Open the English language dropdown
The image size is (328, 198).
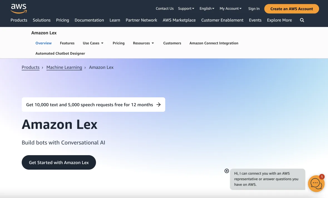click(206, 8)
